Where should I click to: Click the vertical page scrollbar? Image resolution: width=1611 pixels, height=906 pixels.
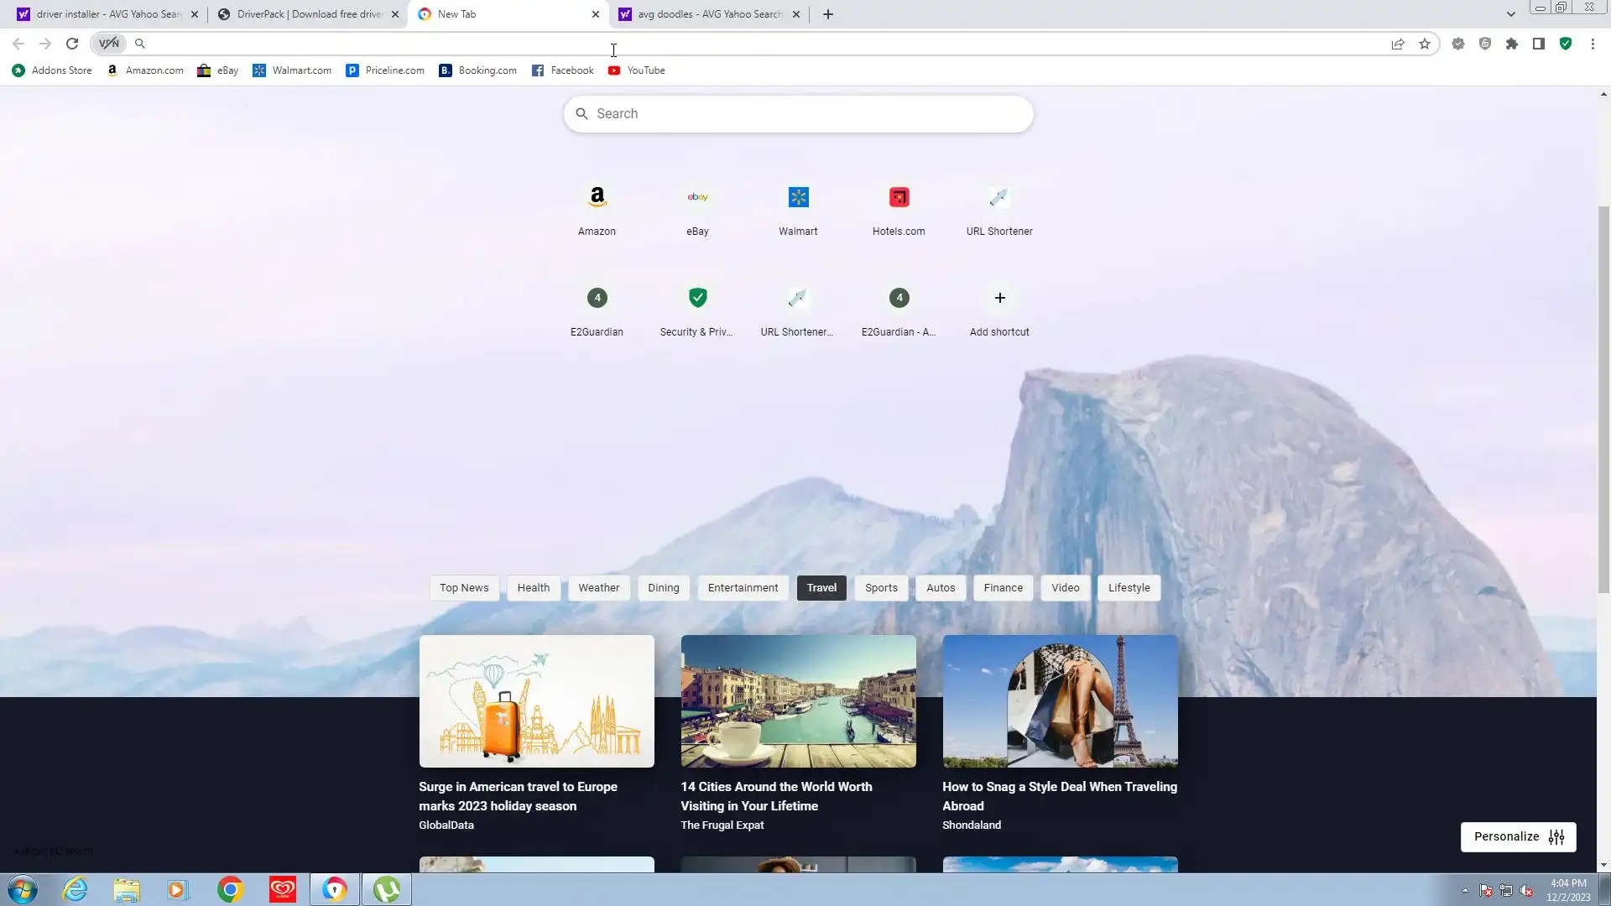click(1603, 398)
